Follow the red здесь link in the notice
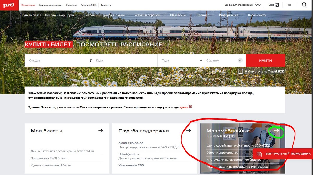Viewport: 313px width, 175px height. pyautogui.click(x=184, y=107)
